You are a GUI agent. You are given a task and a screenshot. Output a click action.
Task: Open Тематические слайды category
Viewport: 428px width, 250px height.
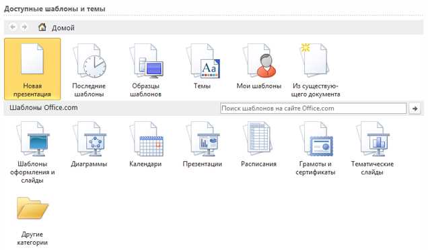(372, 148)
